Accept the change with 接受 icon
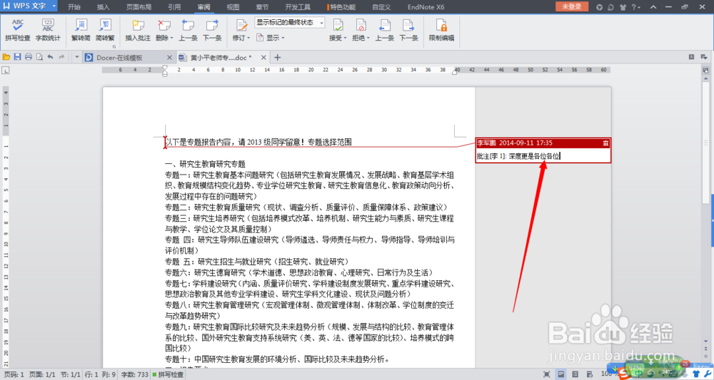Viewport: 714px width, 380px height. tap(338, 26)
